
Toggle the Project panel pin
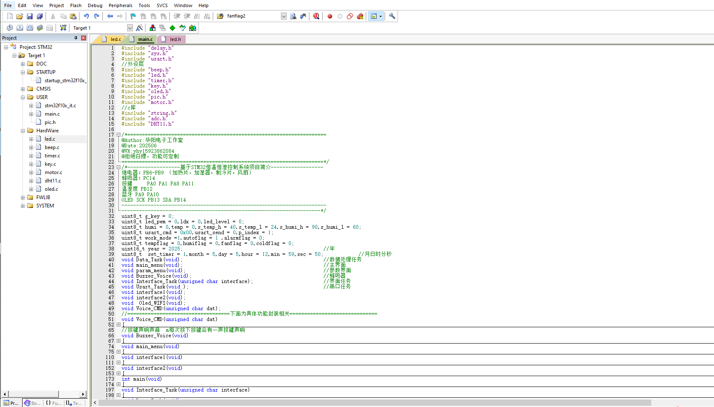(76, 38)
